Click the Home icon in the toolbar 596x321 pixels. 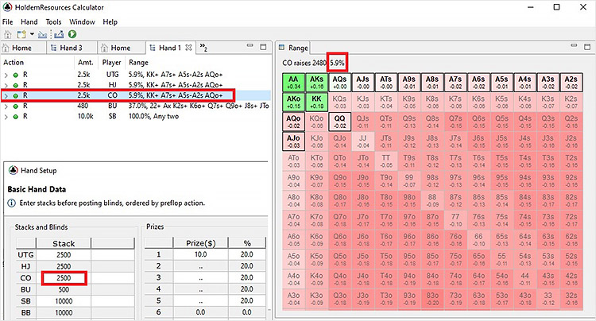[x=8, y=34]
